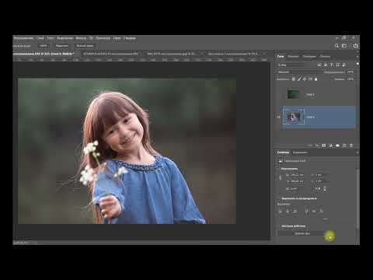Link layers icon at Layers panel bottom

point(310,145)
